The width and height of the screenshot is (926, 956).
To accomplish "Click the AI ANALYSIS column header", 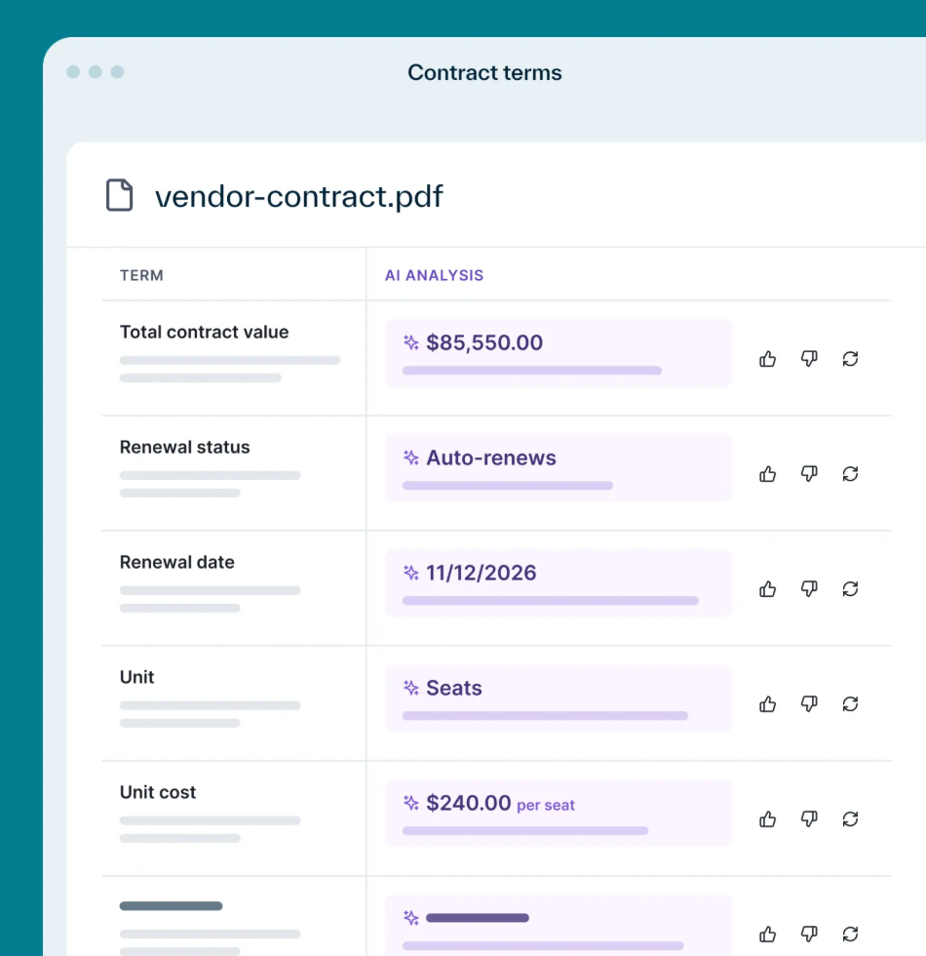I will [x=434, y=275].
